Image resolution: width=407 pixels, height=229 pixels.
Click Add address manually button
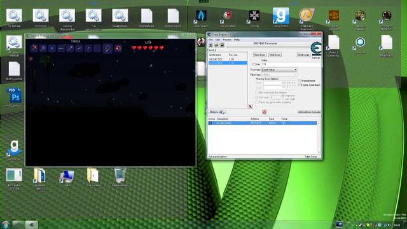click(309, 112)
